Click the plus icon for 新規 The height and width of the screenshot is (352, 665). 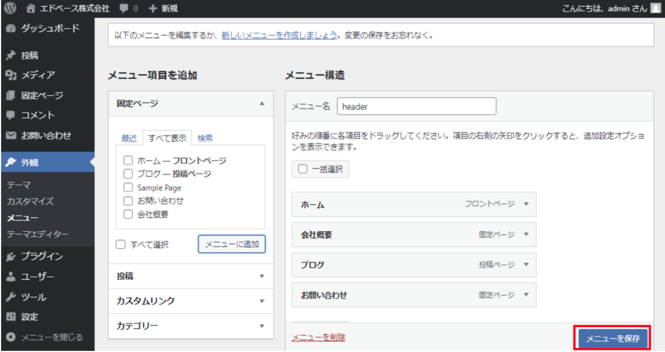pyautogui.click(x=153, y=9)
